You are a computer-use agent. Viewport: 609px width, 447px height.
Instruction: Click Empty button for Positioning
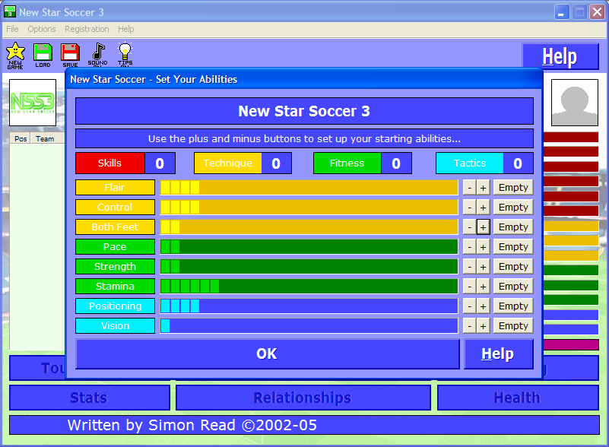513,306
